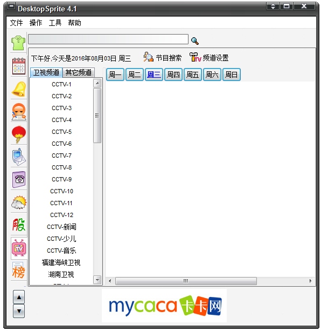The width and height of the screenshot is (321, 331).
Task: Select channel CCTV-音乐
Action: pos(61,251)
